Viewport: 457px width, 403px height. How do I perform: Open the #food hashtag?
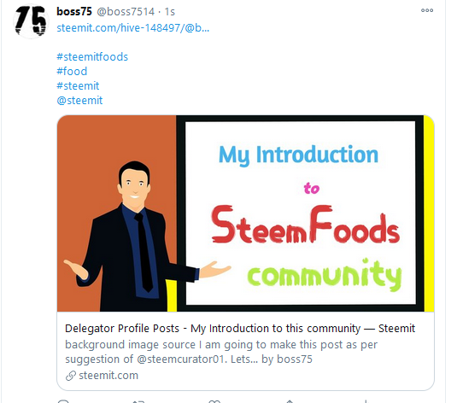click(x=72, y=72)
